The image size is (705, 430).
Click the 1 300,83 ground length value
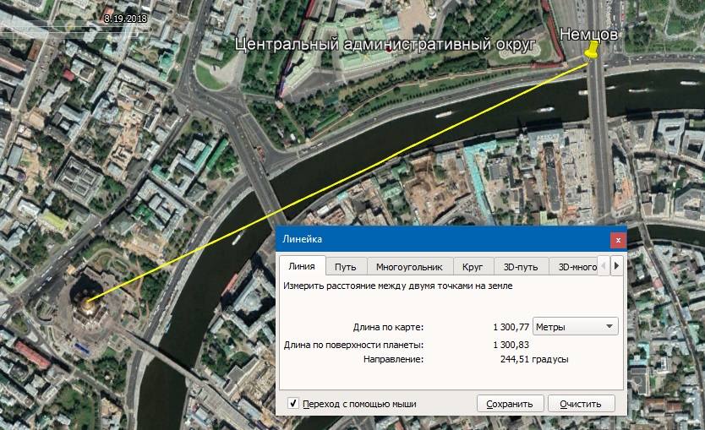pos(511,345)
